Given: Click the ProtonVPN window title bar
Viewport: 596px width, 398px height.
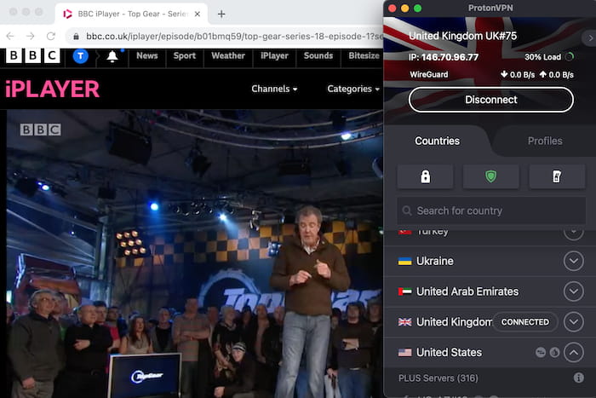Looking at the screenshot, I should (490, 8).
